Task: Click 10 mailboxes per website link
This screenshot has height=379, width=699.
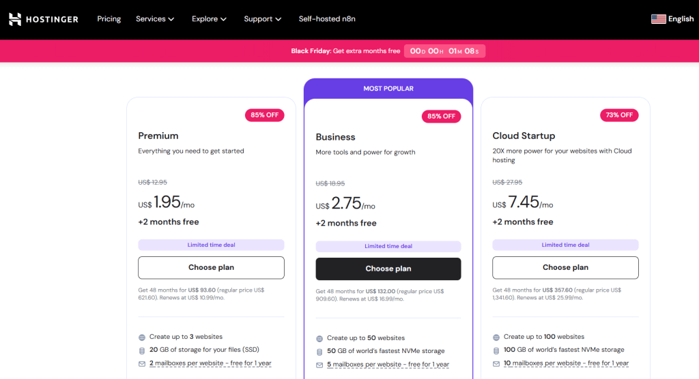Action: (x=566, y=363)
